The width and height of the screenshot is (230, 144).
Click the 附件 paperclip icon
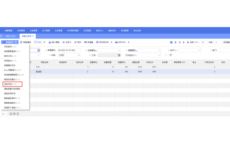(x=75, y=42)
